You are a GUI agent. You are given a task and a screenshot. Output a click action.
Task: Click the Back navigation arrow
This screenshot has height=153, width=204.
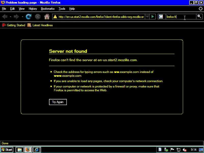(x=5, y=17)
